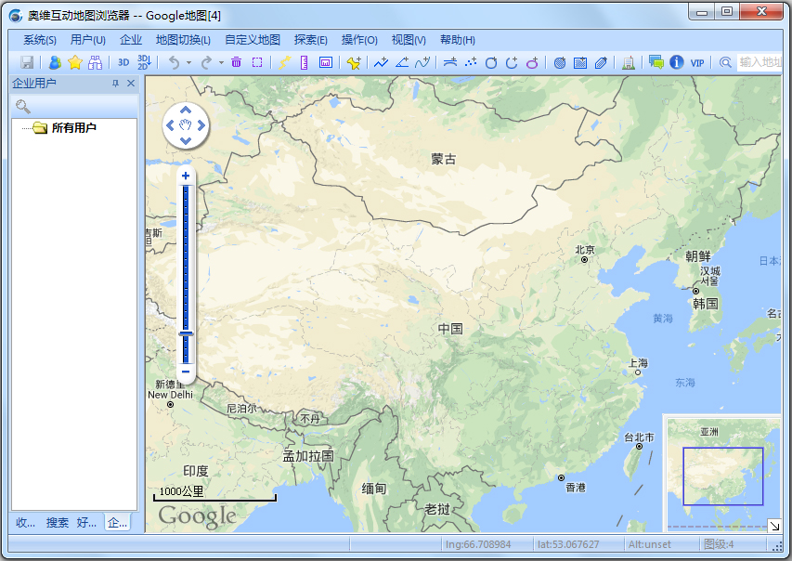Image resolution: width=792 pixels, height=561 pixels.
Task: Open the 操作(O) menu
Action: click(x=359, y=40)
